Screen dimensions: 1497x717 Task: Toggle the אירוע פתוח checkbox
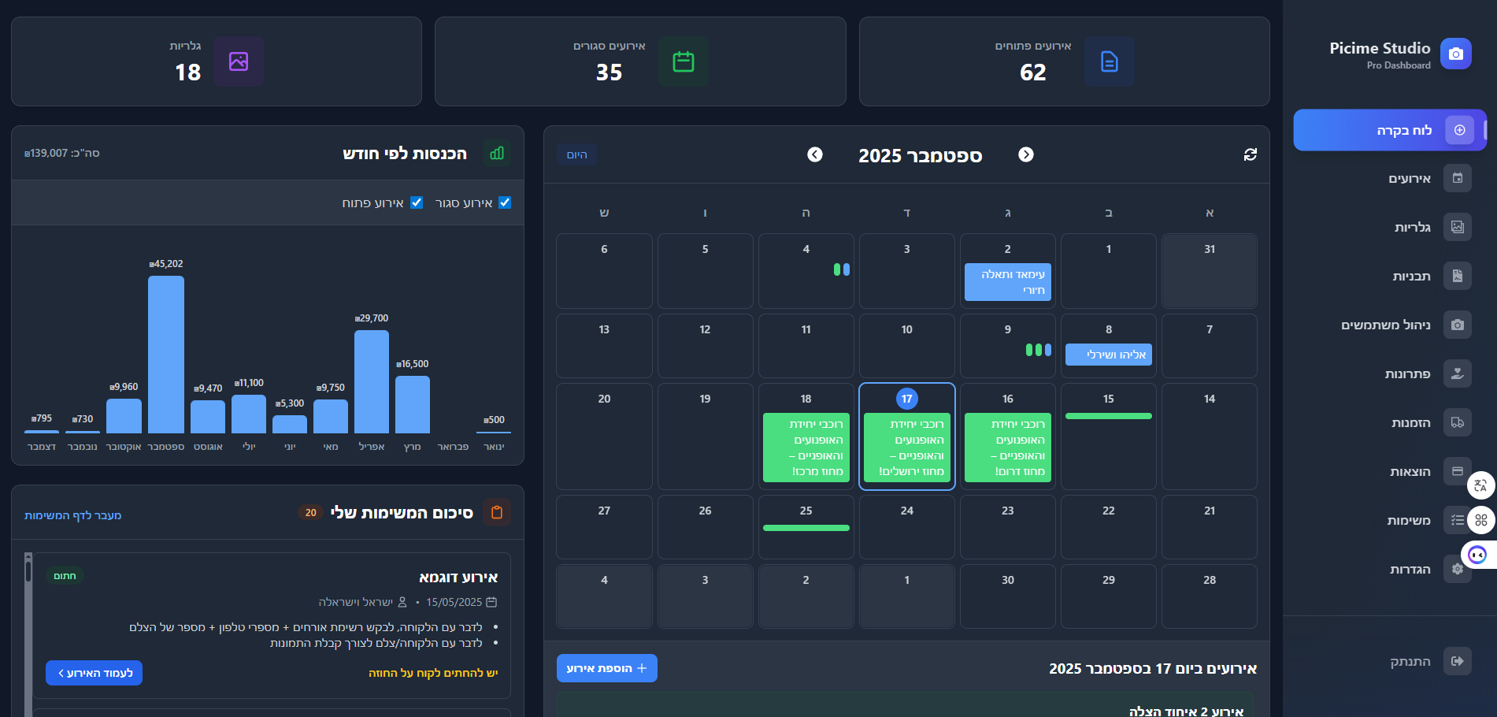coord(417,202)
